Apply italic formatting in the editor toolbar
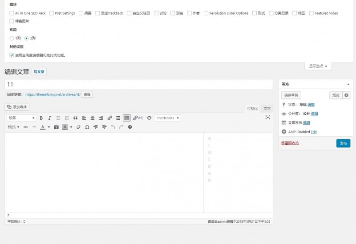This screenshot has height=244, width=356. point(50,118)
